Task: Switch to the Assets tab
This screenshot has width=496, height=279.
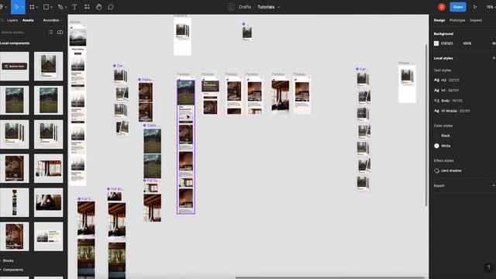Action: [x=28, y=20]
